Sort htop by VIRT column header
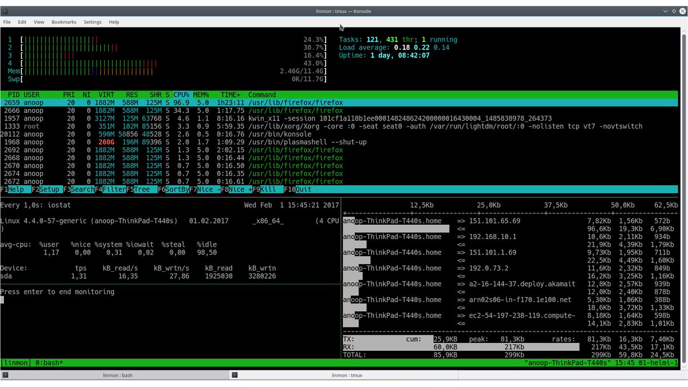 coord(106,95)
